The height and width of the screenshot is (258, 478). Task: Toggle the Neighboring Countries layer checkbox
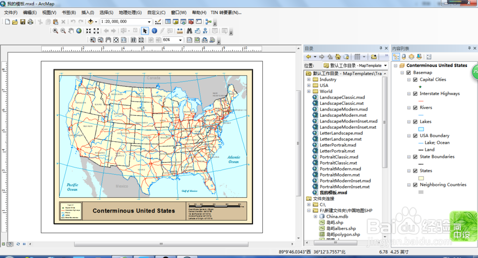tap(415, 185)
